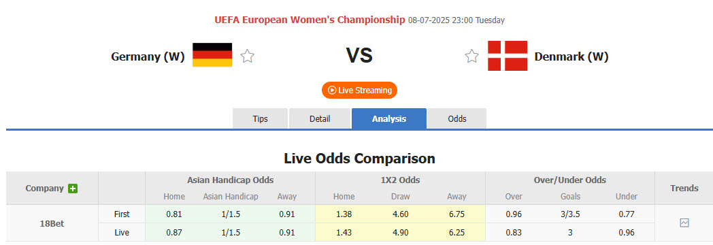Favorite Germany (W) with the star icon
Screen dimensions: 713x245
tap(248, 56)
